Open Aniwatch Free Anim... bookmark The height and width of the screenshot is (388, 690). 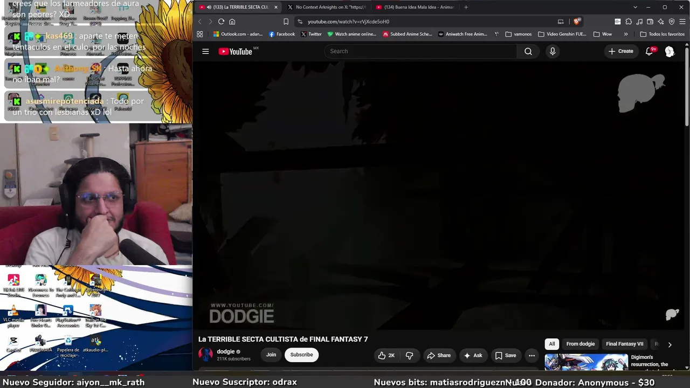tap(463, 34)
